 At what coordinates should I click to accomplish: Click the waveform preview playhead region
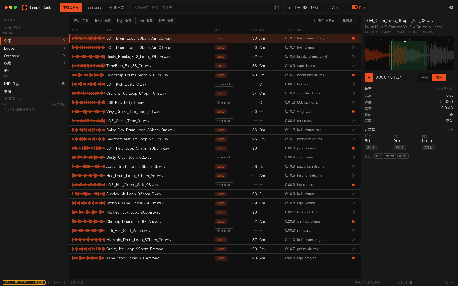tap(405, 55)
